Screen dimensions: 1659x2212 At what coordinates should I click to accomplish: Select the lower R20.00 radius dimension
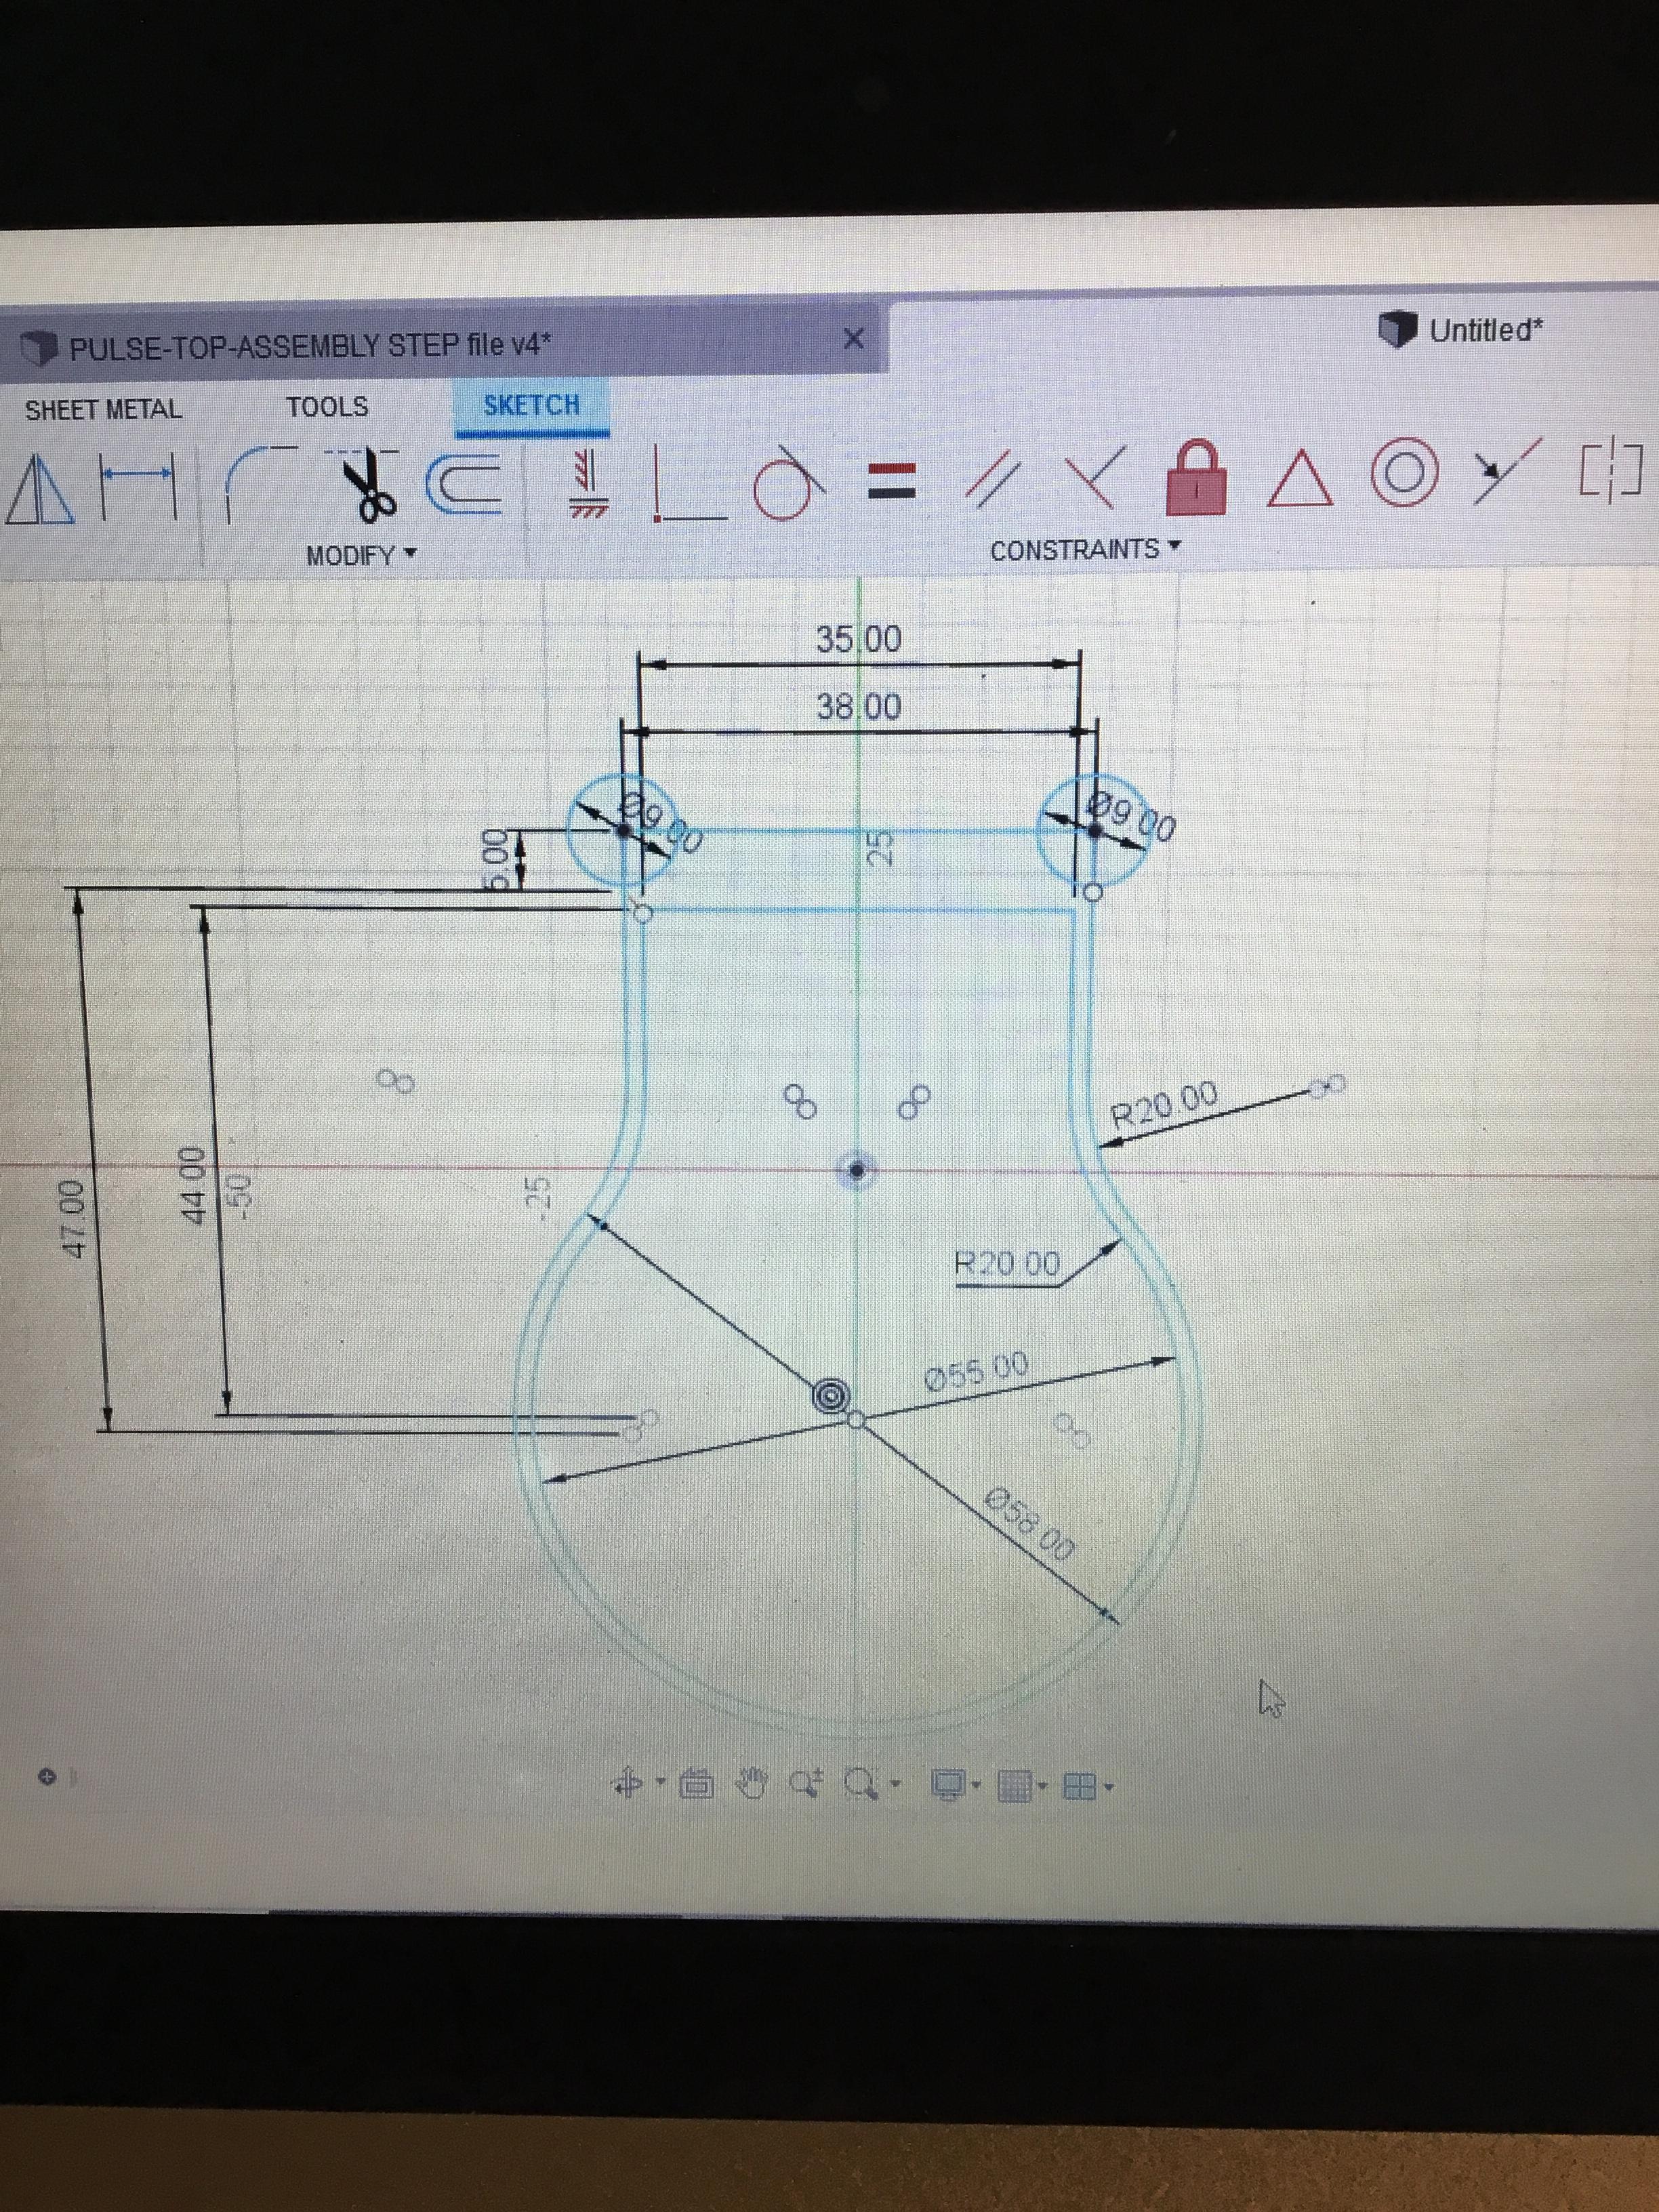1008,1264
